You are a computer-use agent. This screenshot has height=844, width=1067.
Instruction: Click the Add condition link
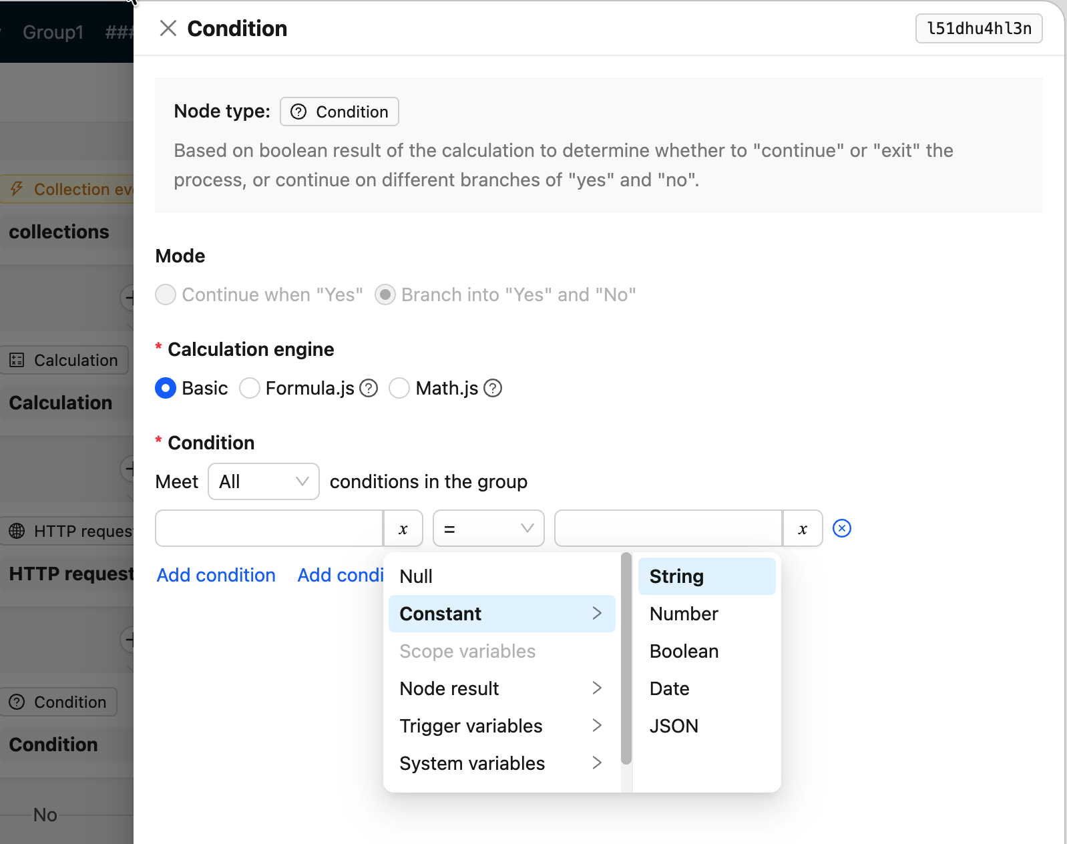pyautogui.click(x=216, y=575)
